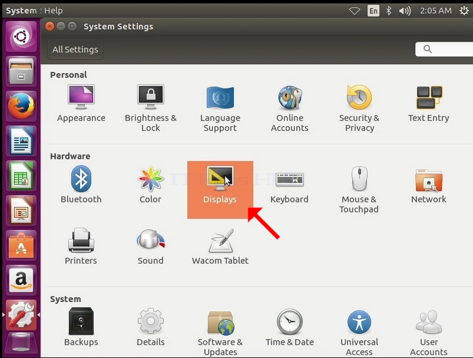Maximize the System Settings window
The height and width of the screenshot is (358, 473).
pos(72,26)
